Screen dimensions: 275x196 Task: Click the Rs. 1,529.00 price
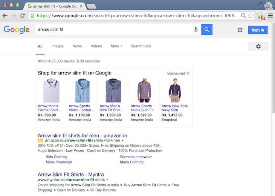(141, 115)
